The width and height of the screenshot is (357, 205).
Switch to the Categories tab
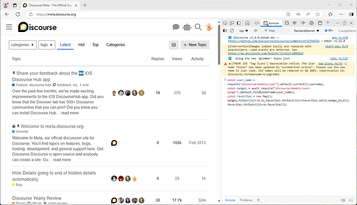(116, 45)
